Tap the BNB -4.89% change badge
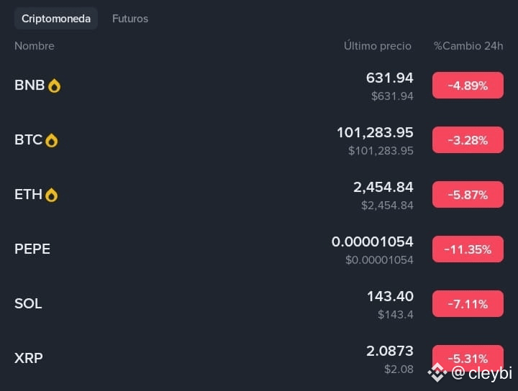This screenshot has height=391, width=518. pos(468,86)
